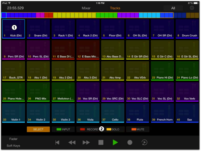Click the return-to-start transport button
Image resolution: width=201 pixels, height=151 pixels.
click(57, 142)
